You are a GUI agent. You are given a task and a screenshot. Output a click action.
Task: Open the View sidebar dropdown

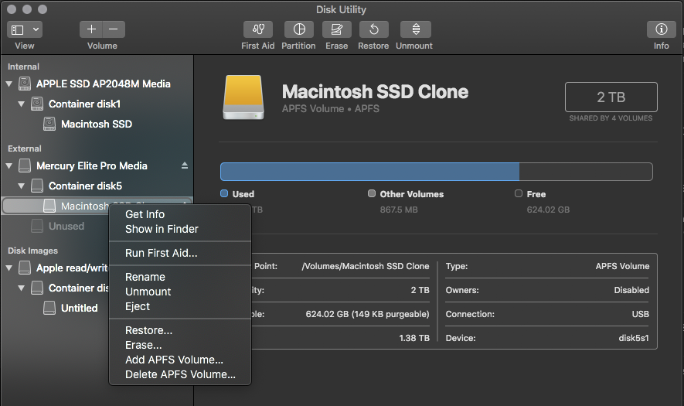point(25,29)
